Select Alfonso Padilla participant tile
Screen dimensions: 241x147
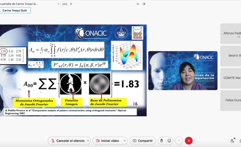(x=231, y=34)
